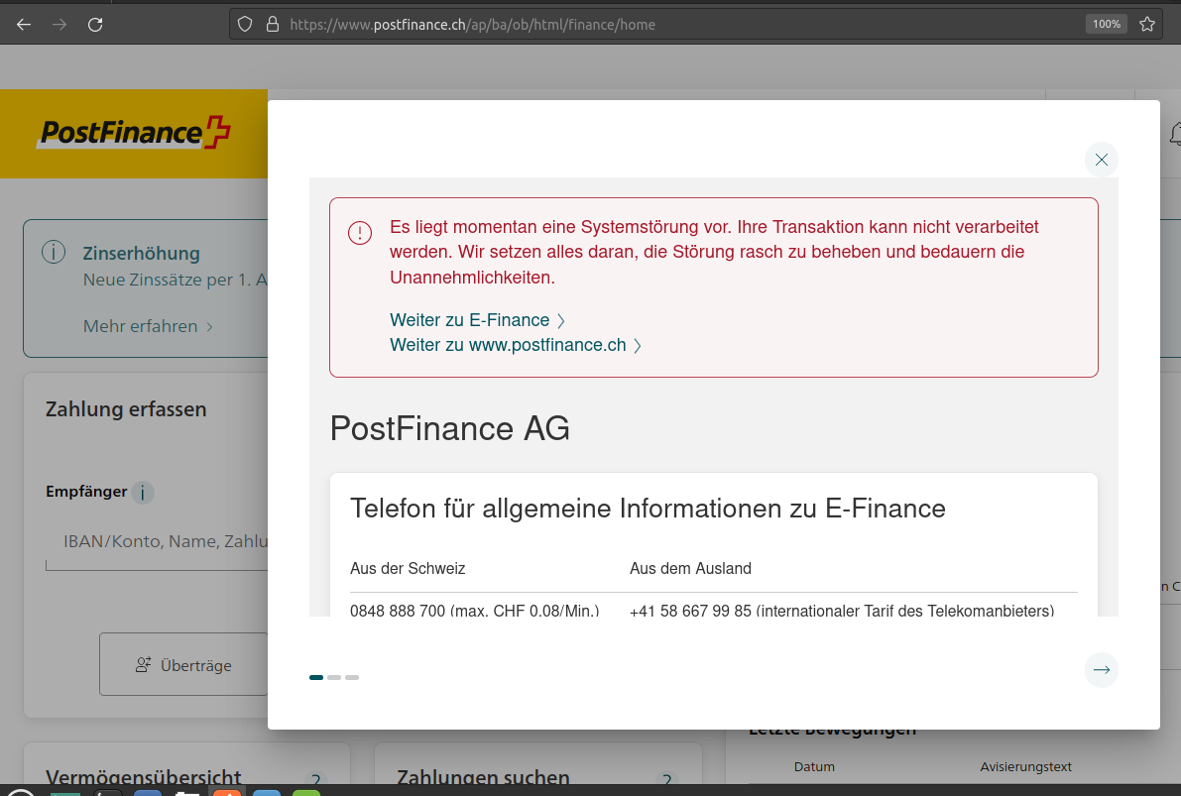1181x796 pixels.
Task: Follow the Weiter zu E-Finance link
Action: 478,320
